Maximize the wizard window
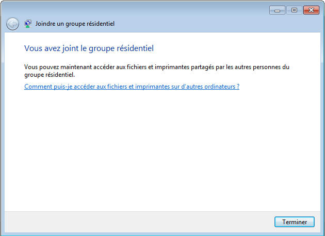 [294, 10]
